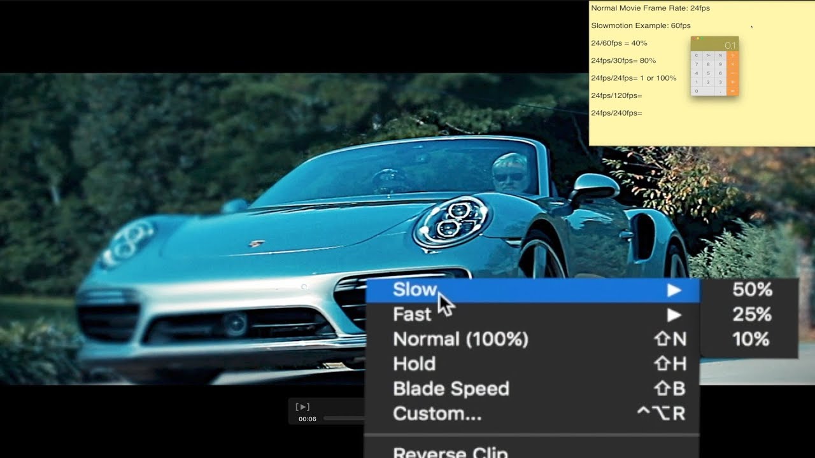Click the C clear key in Calculator
This screenshot has width=815, height=458.
[697, 55]
